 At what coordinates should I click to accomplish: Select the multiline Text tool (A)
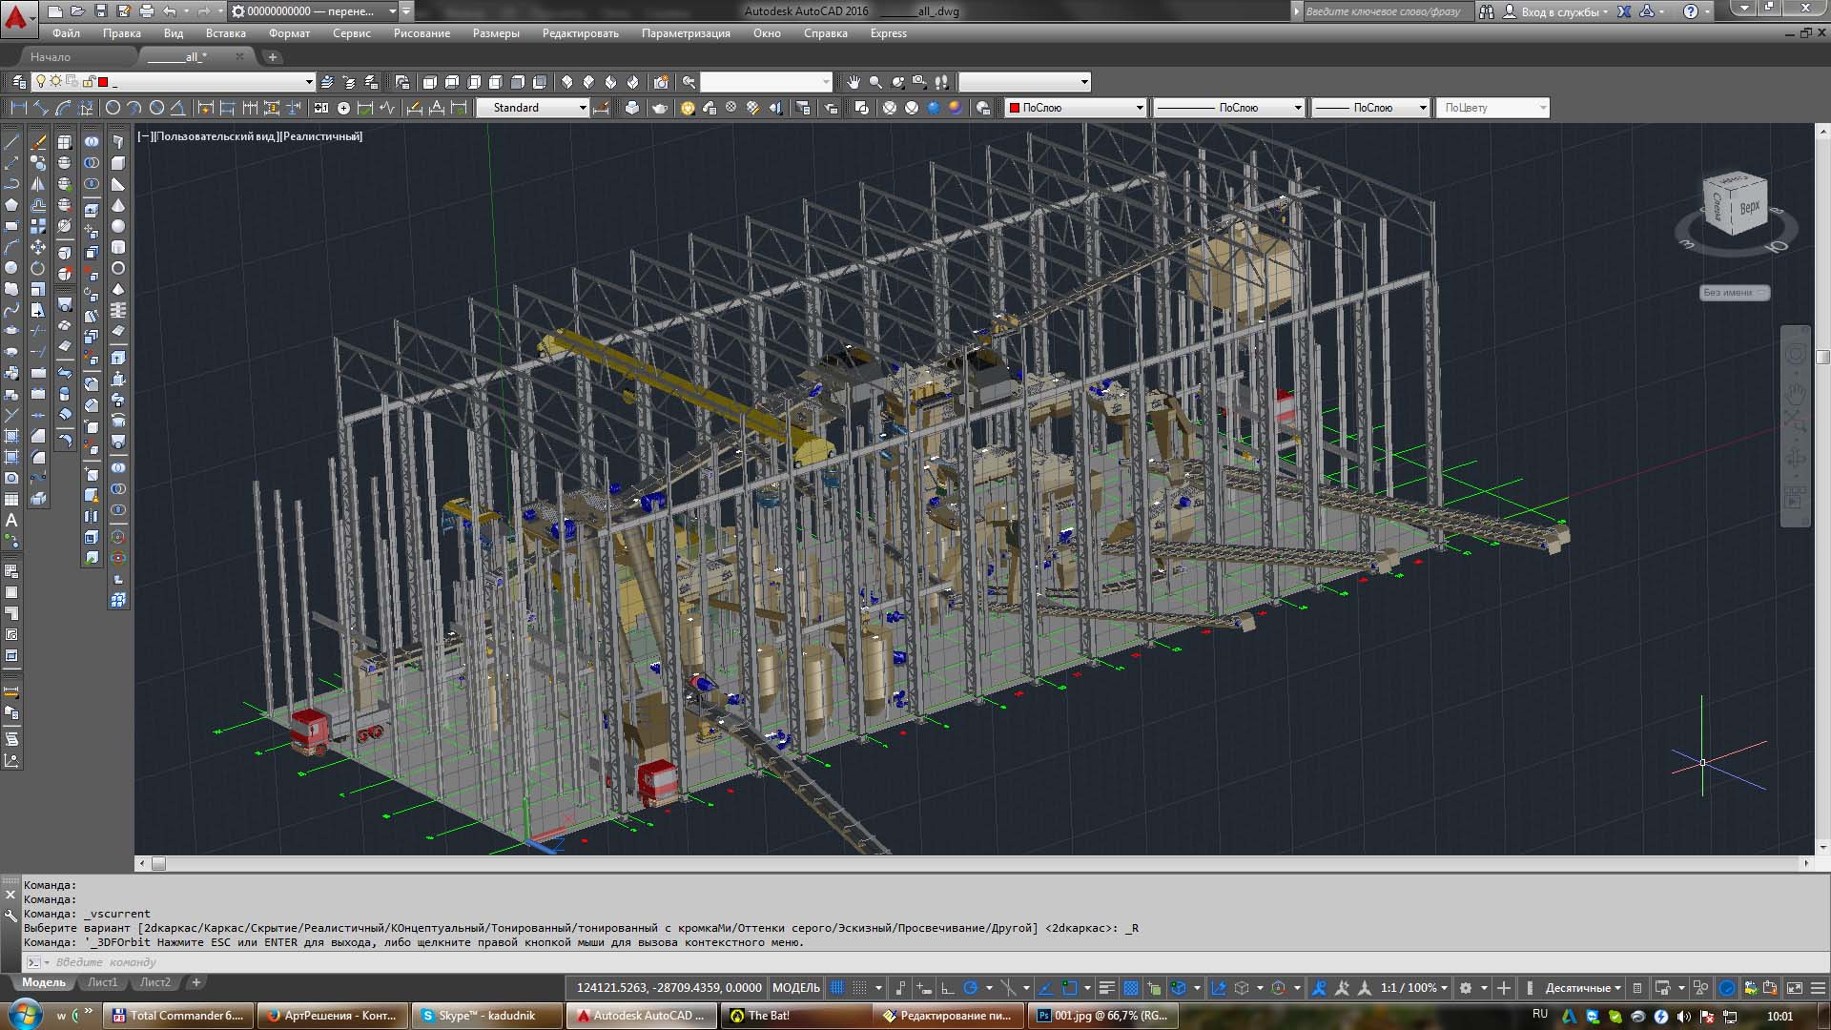pyautogui.click(x=11, y=520)
